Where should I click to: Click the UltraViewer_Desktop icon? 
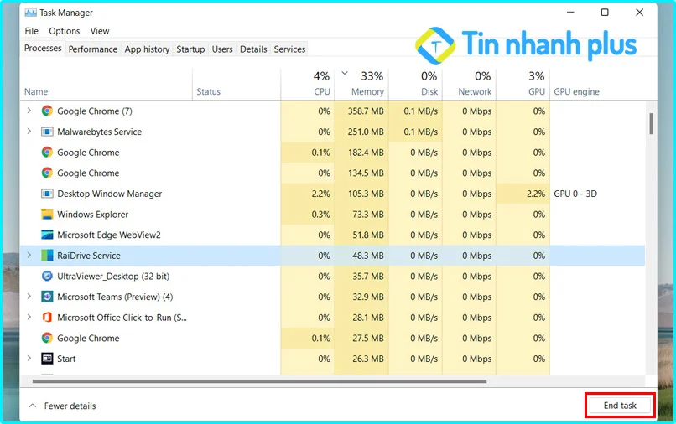pyautogui.click(x=47, y=277)
